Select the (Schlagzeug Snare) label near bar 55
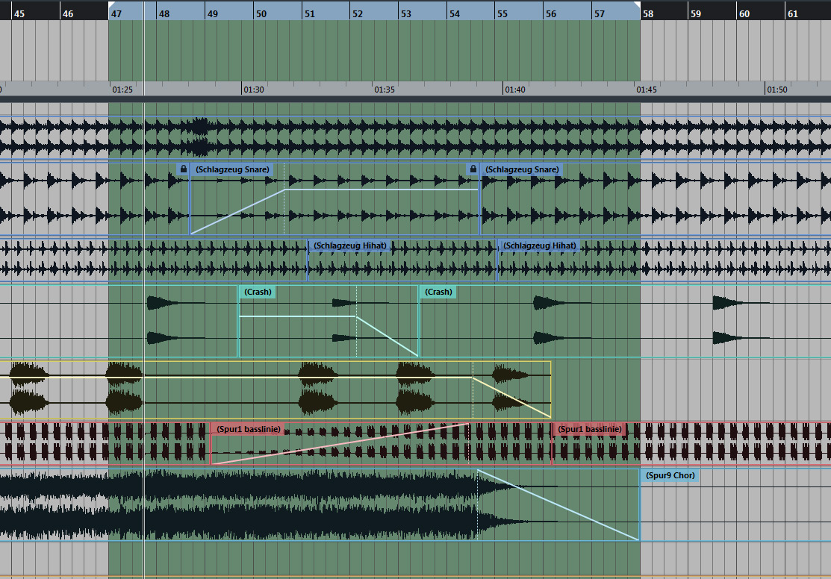Viewport: 831px width, 579px height. click(522, 169)
